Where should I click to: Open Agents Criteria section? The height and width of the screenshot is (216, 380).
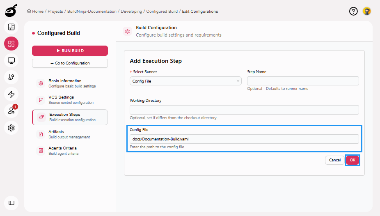[x=70, y=151]
